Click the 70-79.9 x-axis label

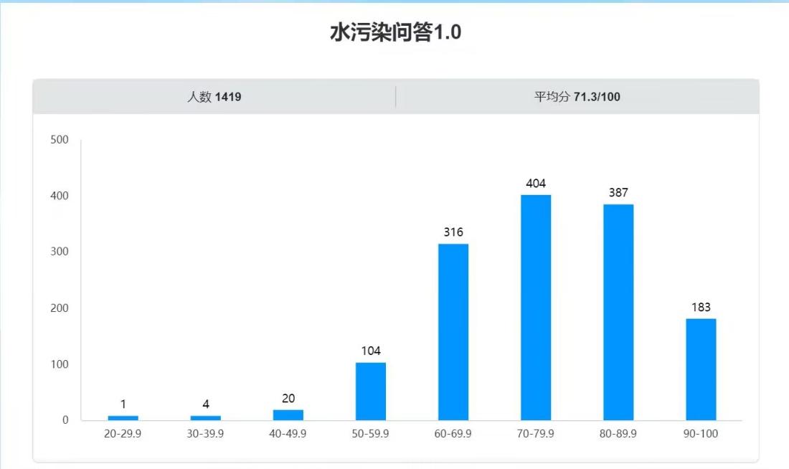point(536,434)
